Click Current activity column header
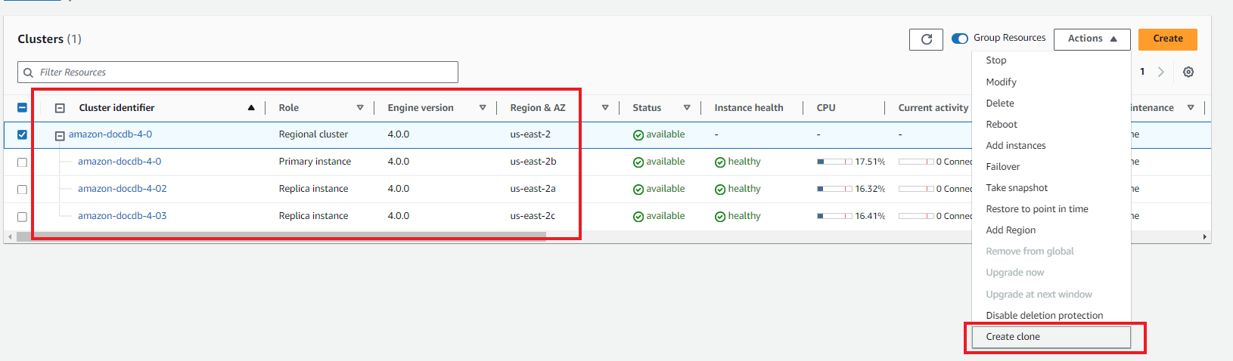The image size is (1233, 361). 933,108
